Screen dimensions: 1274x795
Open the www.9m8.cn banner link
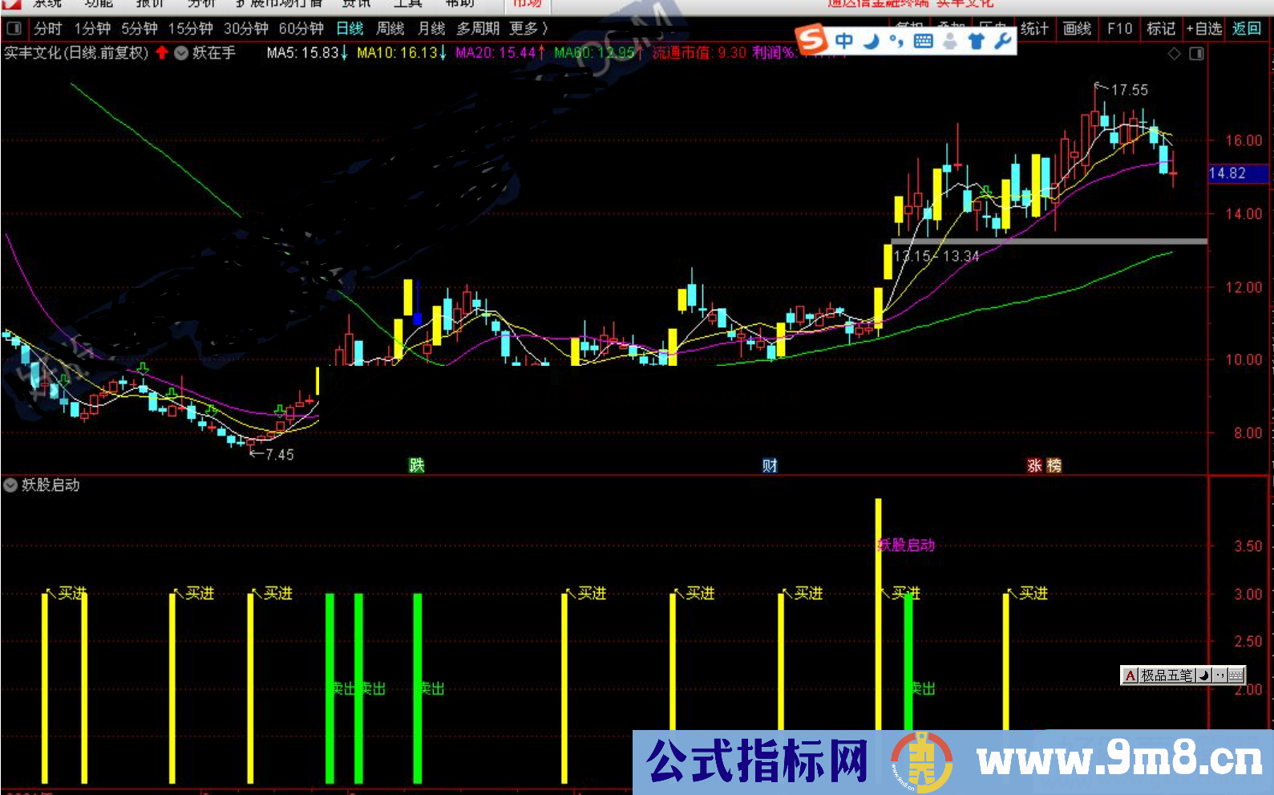pos(1119,758)
